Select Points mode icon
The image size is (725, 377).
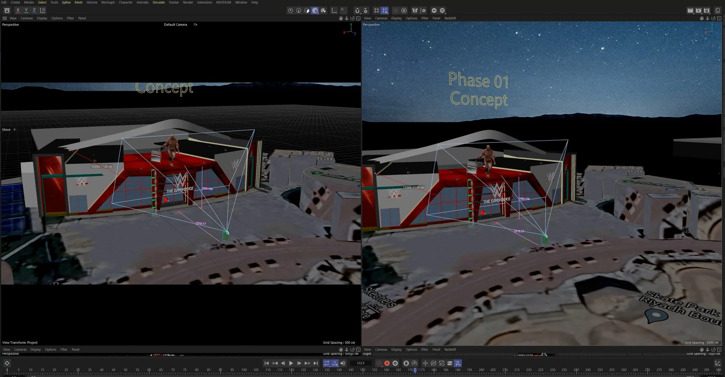[291, 10]
